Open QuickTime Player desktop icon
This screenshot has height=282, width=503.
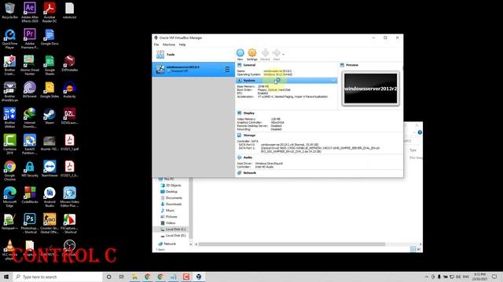coord(9,38)
